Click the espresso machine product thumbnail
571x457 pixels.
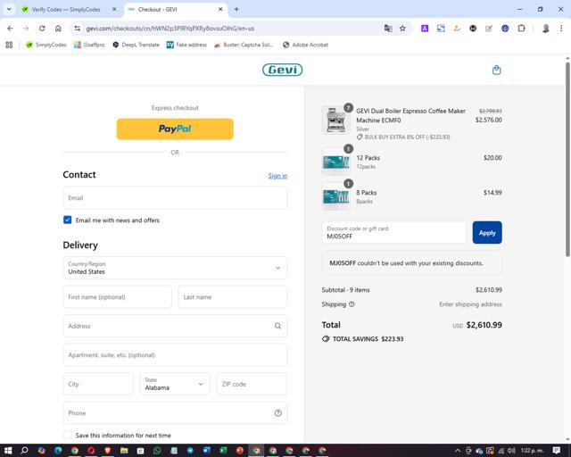[336, 120]
